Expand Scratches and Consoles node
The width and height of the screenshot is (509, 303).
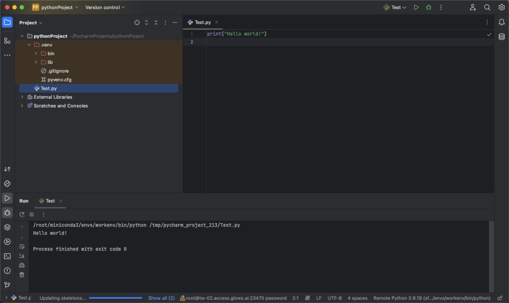click(22, 106)
